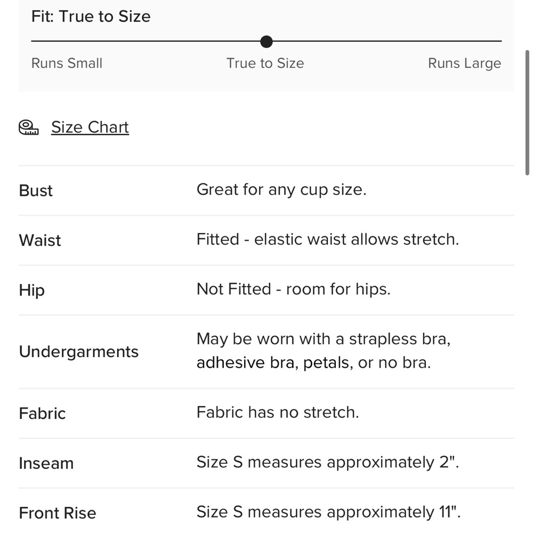
Task: Select the Front Rise row label
Action: click(x=58, y=513)
